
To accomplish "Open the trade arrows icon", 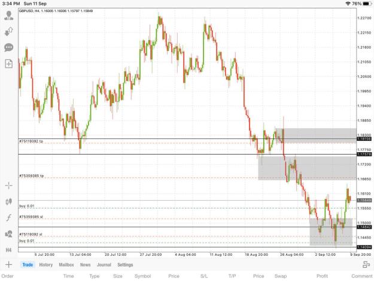I will click(x=9, y=31).
